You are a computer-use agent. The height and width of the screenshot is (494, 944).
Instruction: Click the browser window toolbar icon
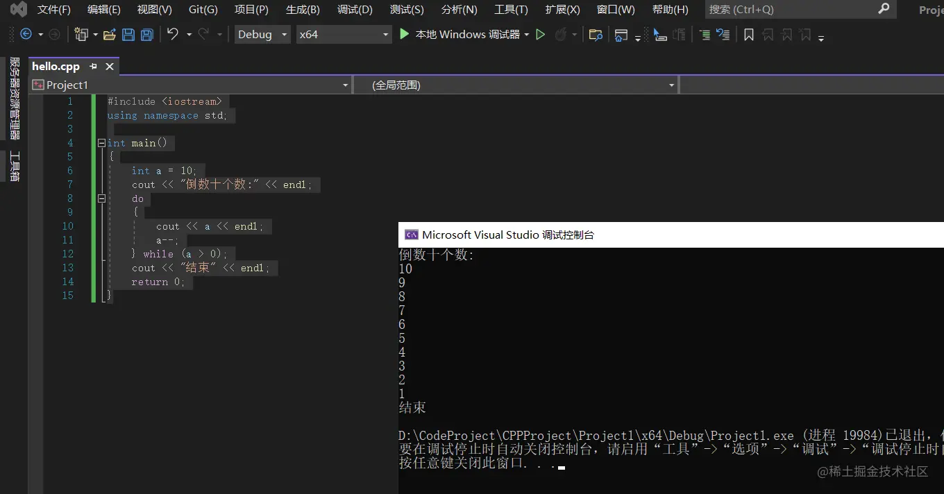(621, 34)
